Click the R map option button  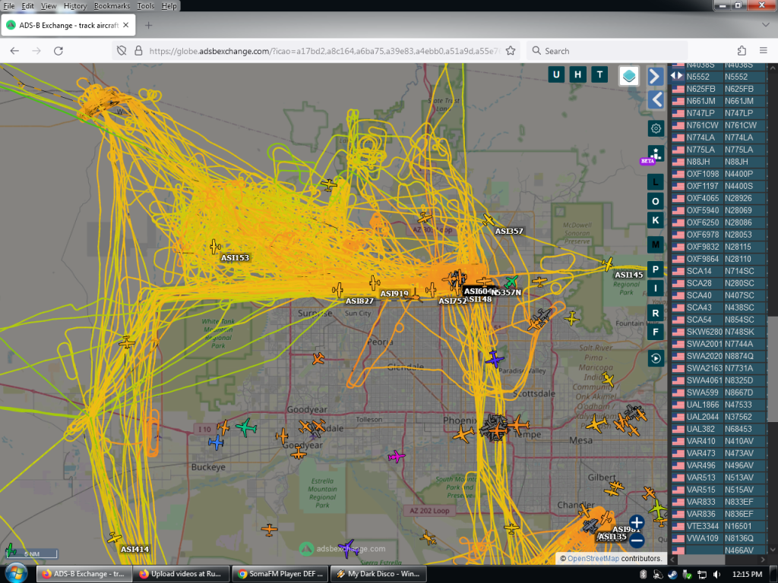point(656,314)
